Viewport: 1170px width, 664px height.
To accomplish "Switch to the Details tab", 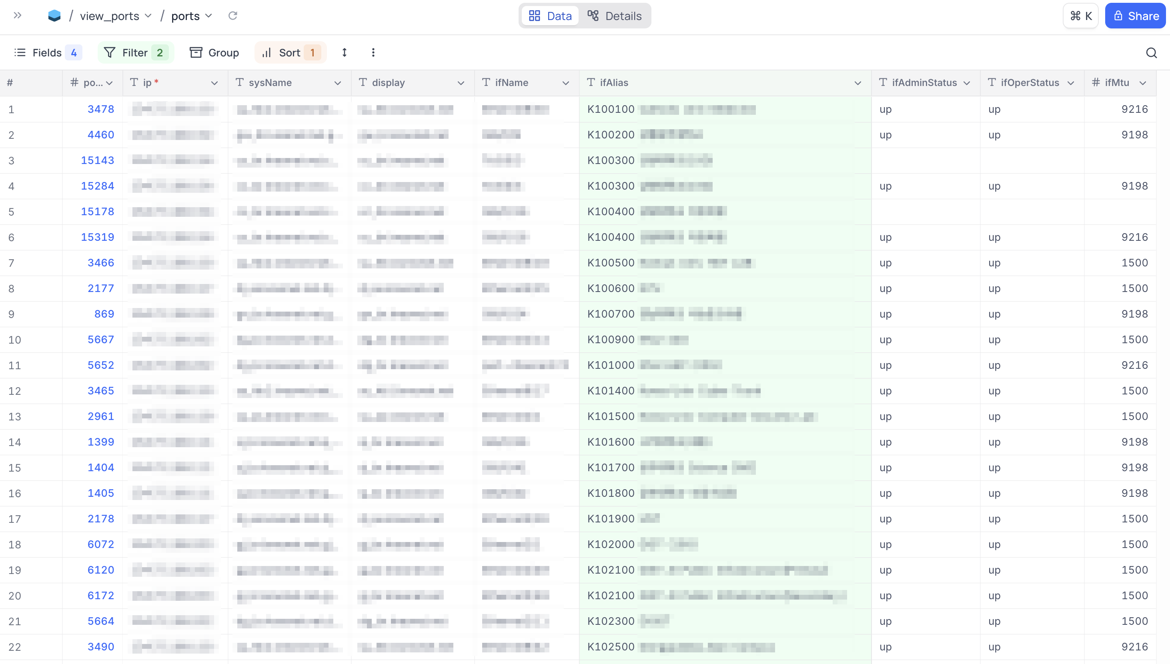I will pyautogui.click(x=614, y=16).
